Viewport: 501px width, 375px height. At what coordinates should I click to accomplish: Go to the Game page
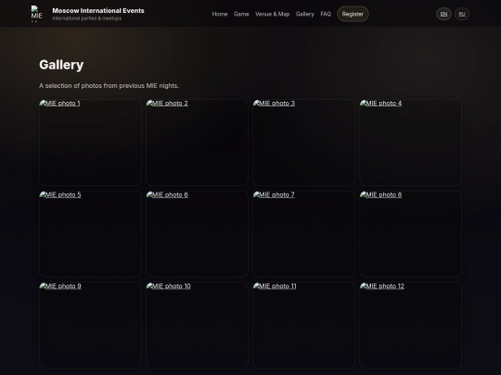click(241, 14)
